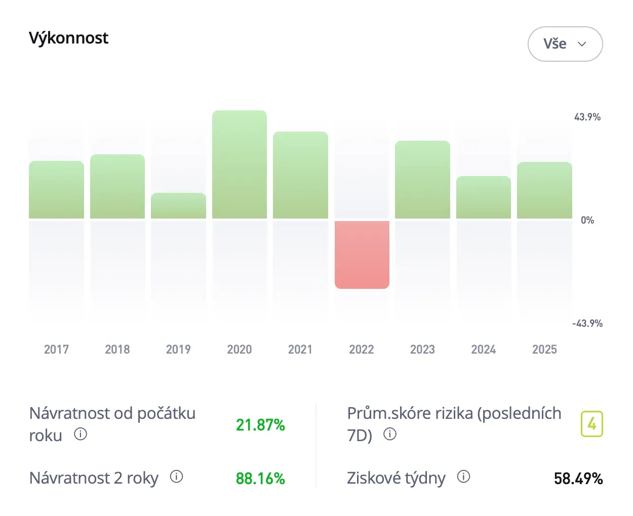The height and width of the screenshot is (516, 633).
Task: Open the Vše period dropdown
Action: (565, 44)
